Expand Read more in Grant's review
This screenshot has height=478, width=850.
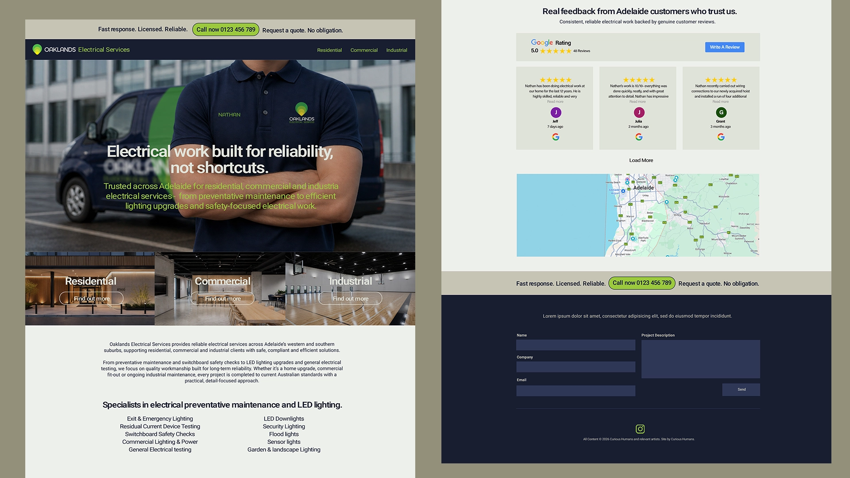pyautogui.click(x=721, y=102)
